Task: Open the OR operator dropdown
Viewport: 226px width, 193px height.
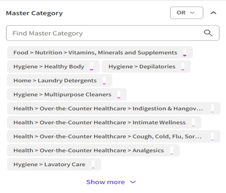Action: click(186, 13)
